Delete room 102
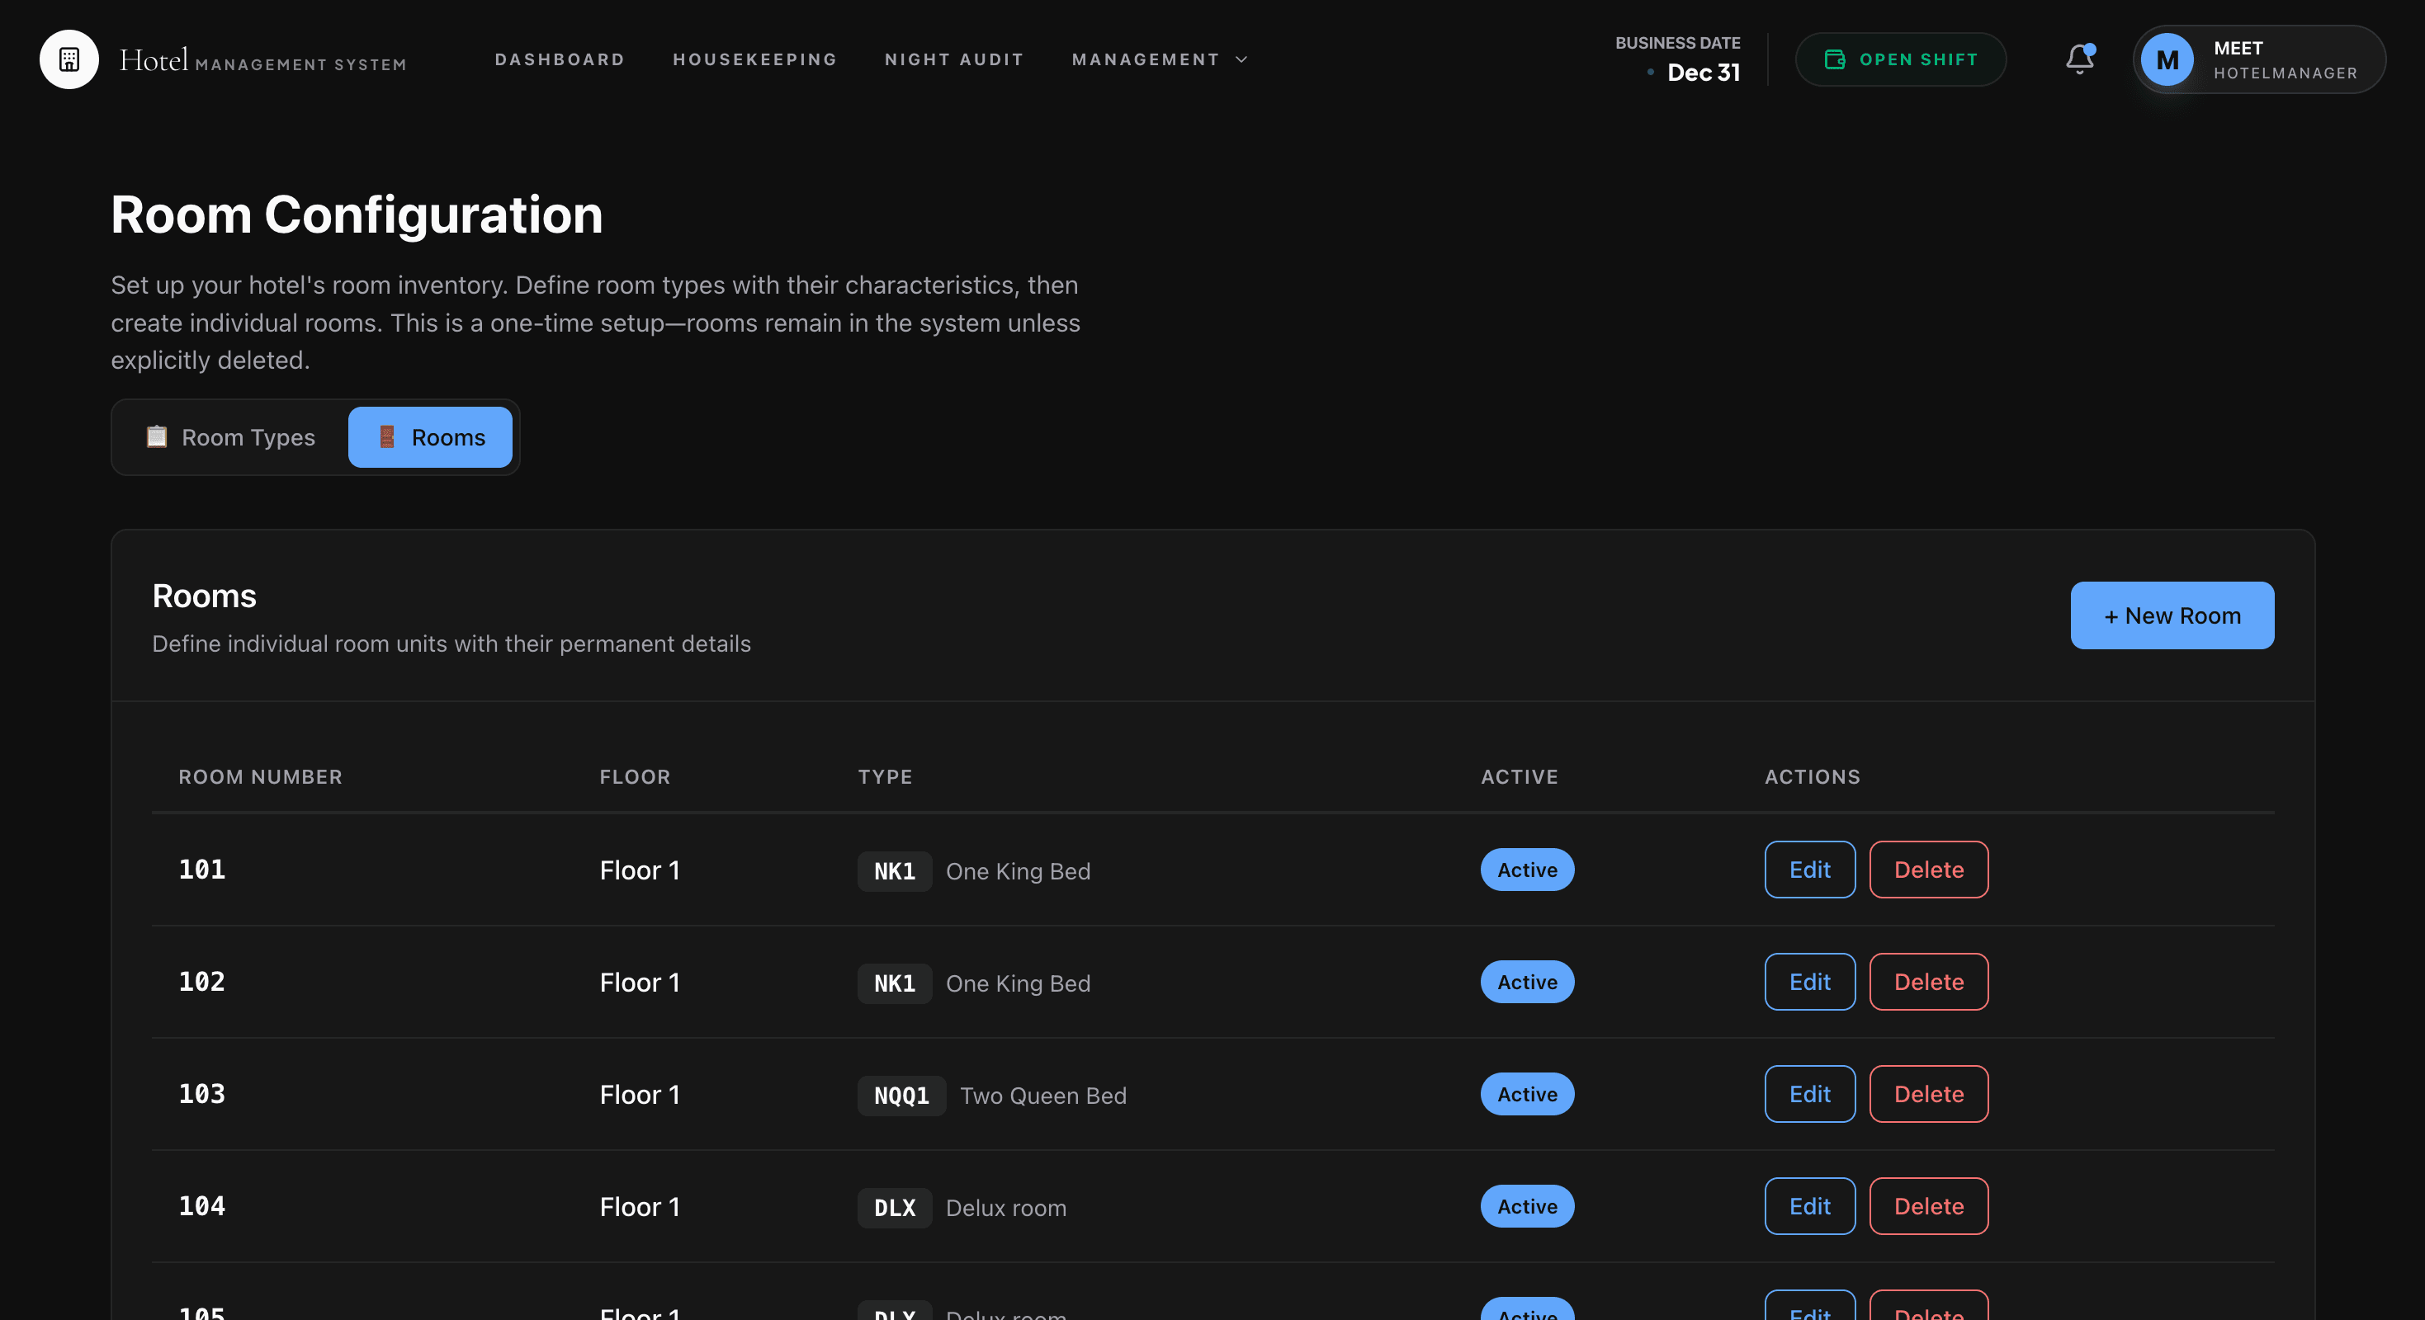Image resolution: width=2425 pixels, height=1320 pixels. pos(1928,981)
